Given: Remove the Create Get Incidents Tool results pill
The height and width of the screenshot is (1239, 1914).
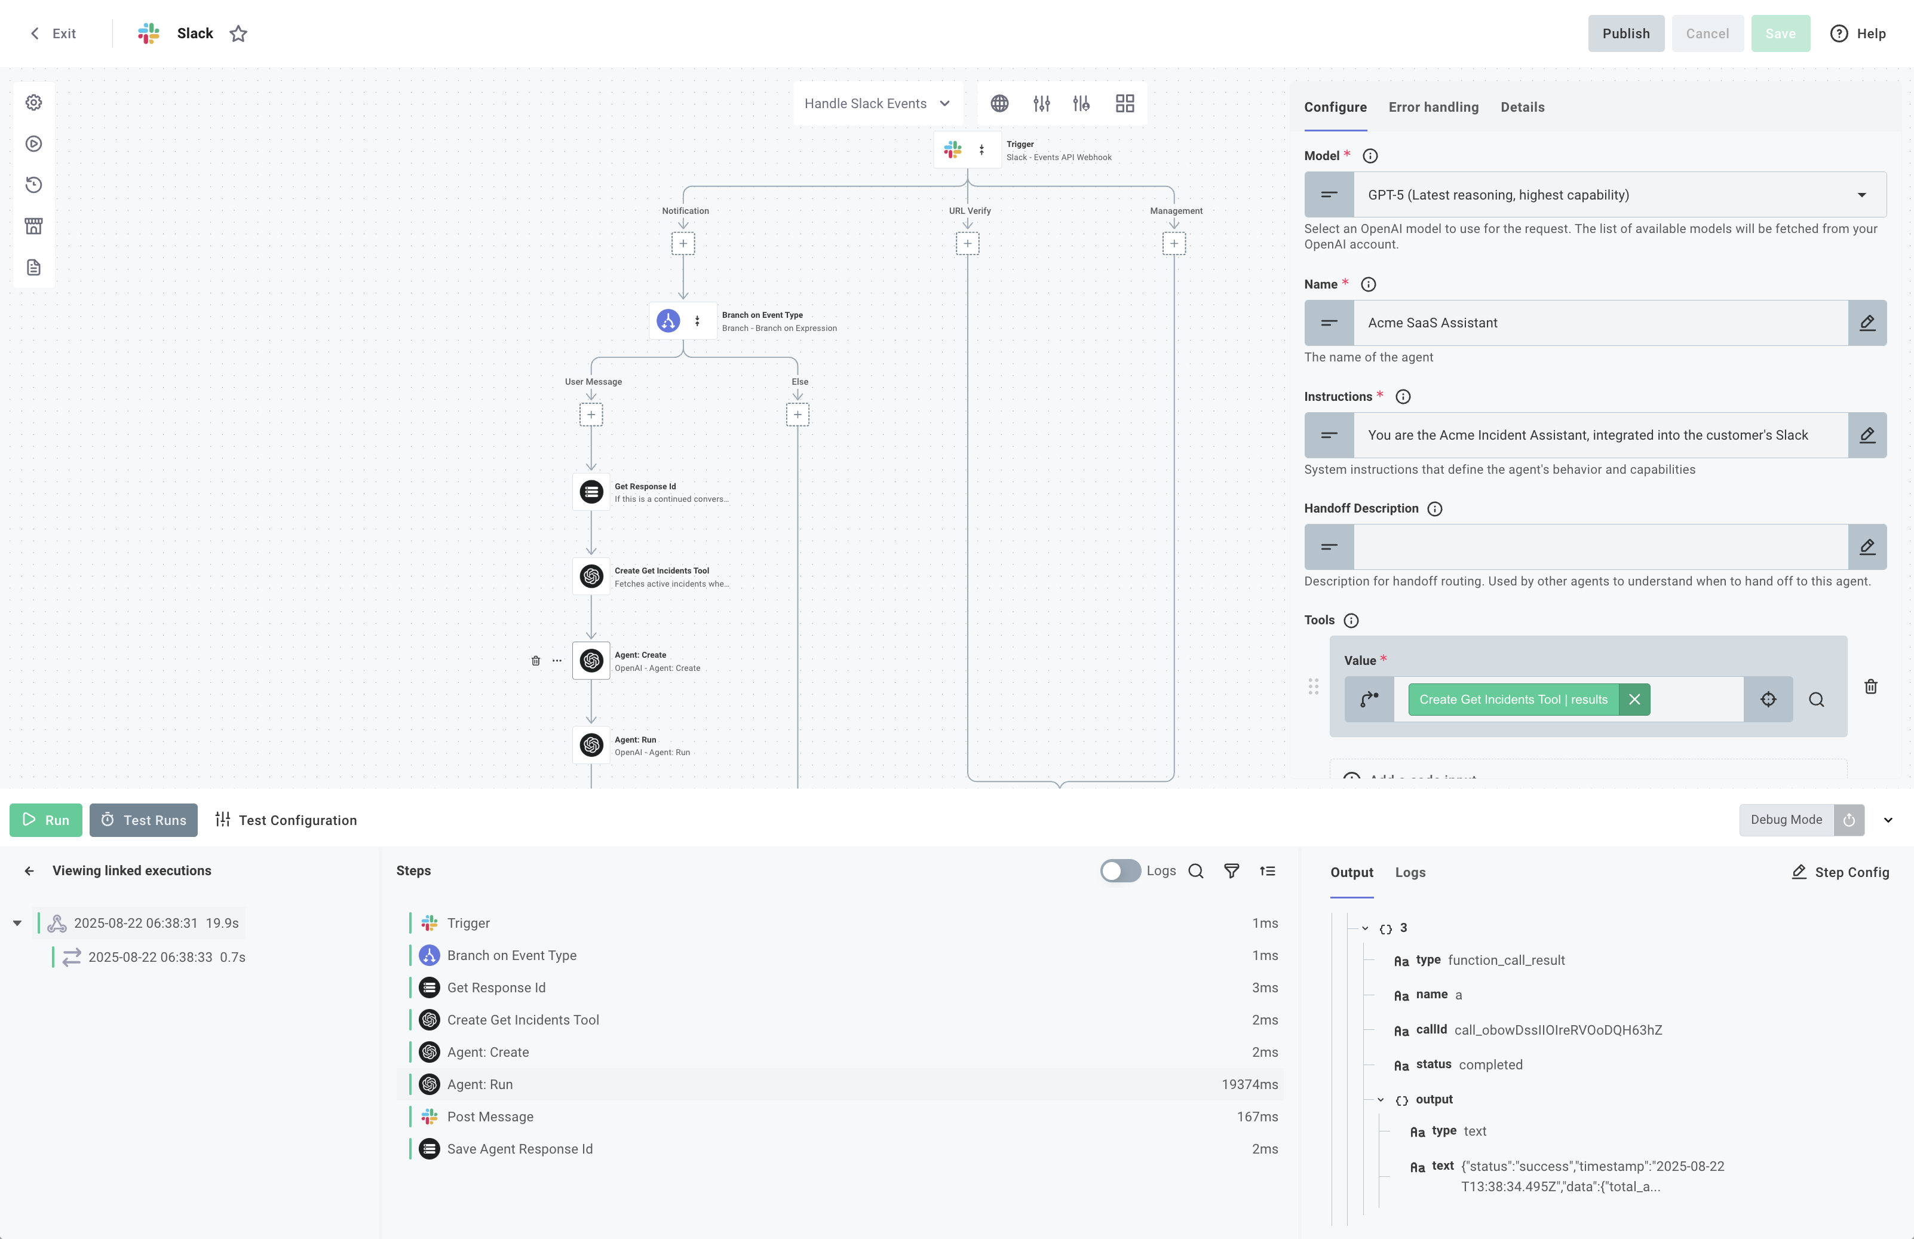Looking at the screenshot, I should [1634, 700].
